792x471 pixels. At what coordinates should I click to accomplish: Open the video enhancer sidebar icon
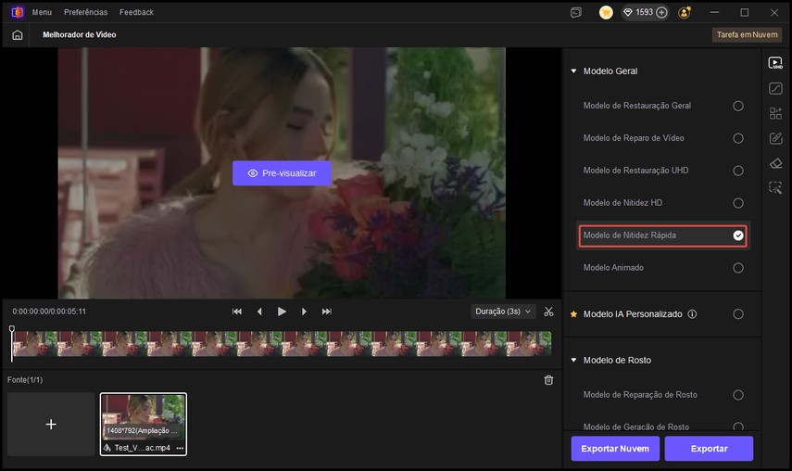coord(775,63)
